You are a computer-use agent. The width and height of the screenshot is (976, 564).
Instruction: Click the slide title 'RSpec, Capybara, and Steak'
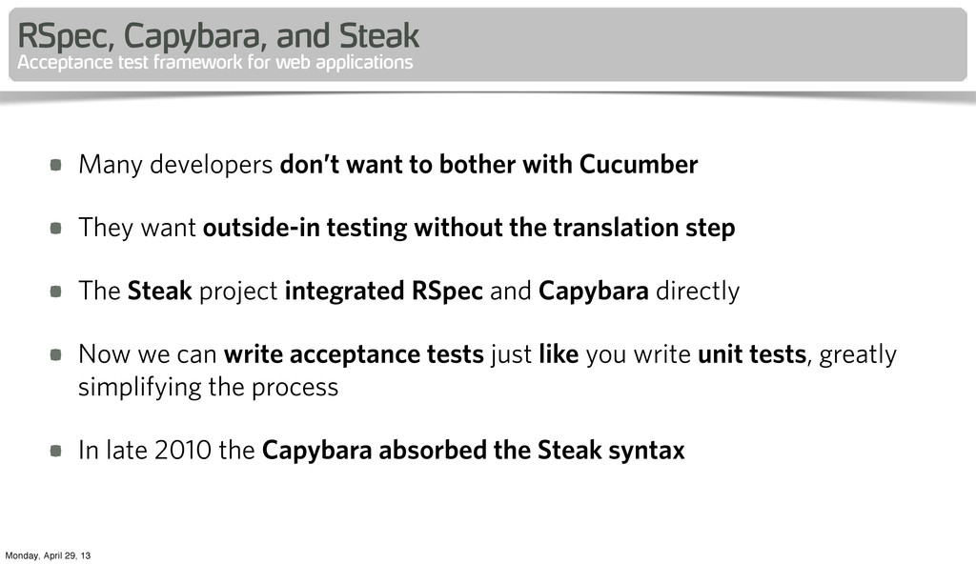coord(218,35)
